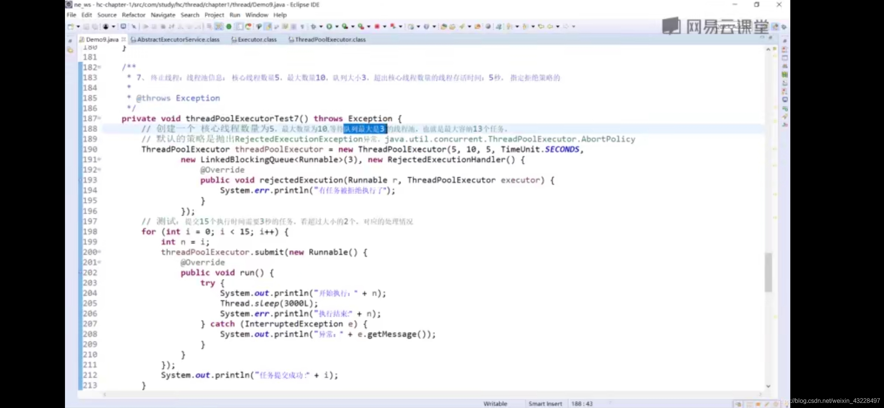Click the vertical scrollbar thumb
The height and width of the screenshot is (408, 884).
click(768, 272)
